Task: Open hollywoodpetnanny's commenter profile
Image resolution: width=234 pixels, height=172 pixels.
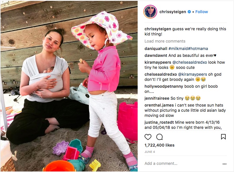Action: point(164,86)
